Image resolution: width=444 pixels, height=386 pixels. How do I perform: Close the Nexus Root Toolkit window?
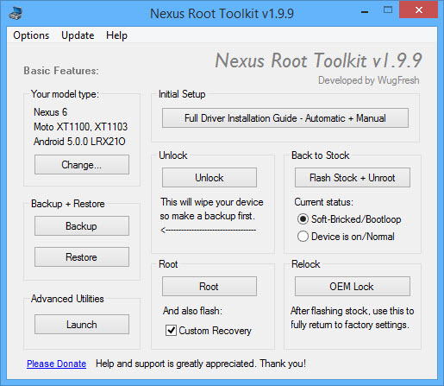(418, 10)
